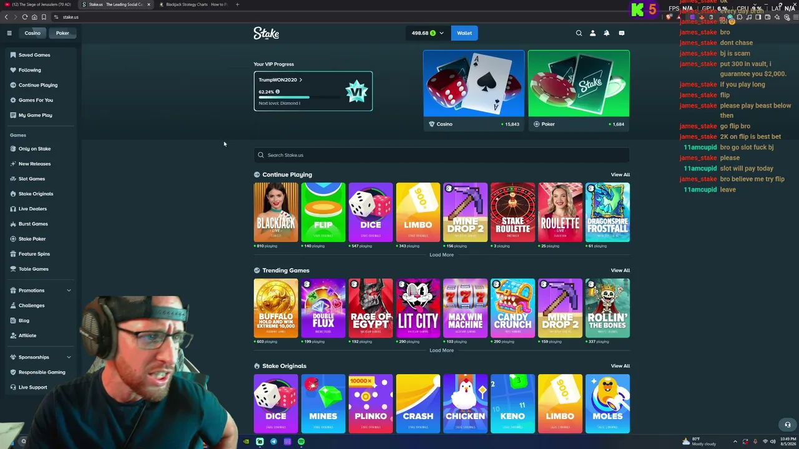View all Trending Games
Image resolution: width=799 pixels, height=449 pixels.
(x=620, y=270)
